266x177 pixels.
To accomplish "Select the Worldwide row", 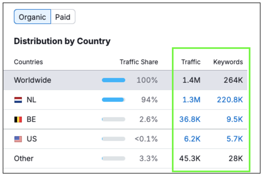I will pos(33,80).
